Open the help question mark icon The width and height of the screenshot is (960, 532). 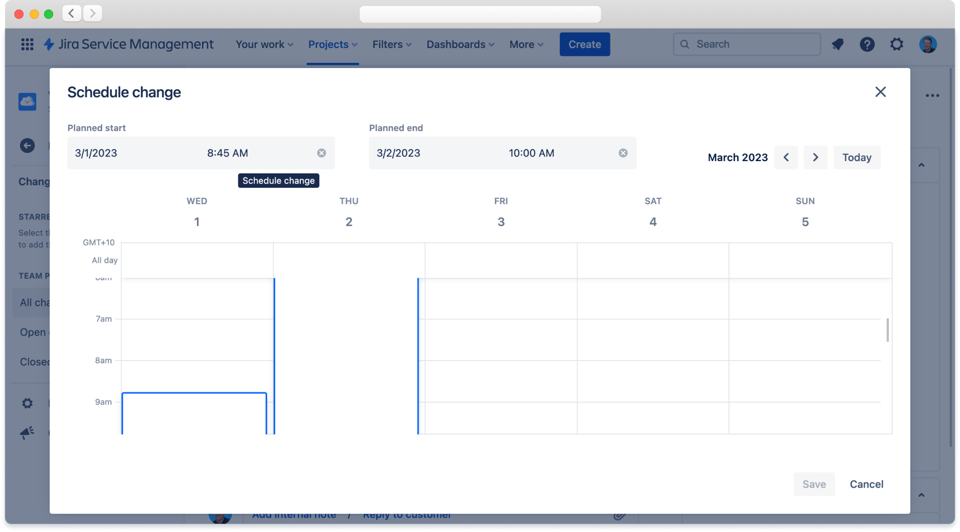click(x=867, y=45)
